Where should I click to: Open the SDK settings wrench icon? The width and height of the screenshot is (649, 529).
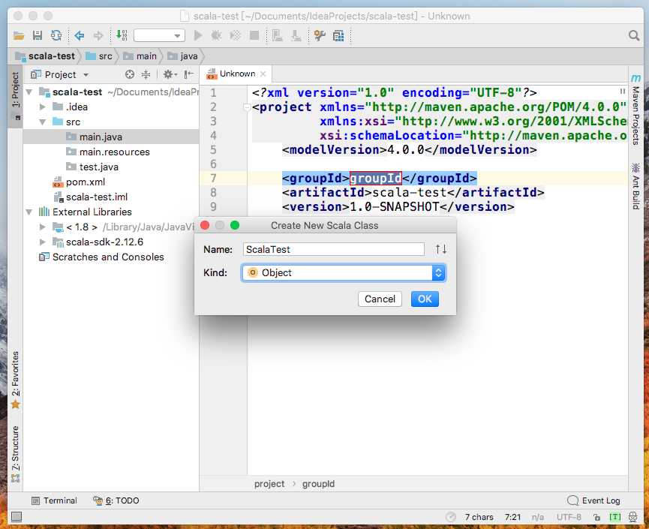(x=319, y=35)
